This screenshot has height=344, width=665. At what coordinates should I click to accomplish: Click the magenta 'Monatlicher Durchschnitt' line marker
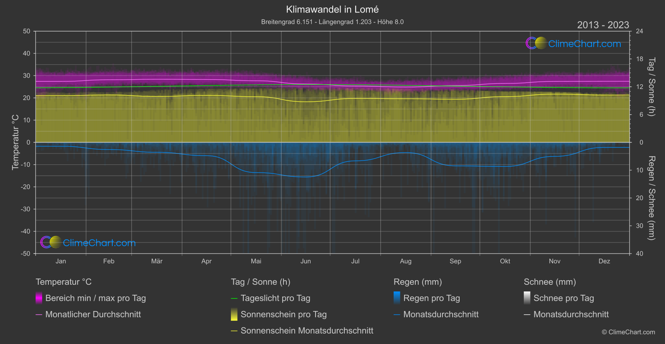tap(39, 314)
